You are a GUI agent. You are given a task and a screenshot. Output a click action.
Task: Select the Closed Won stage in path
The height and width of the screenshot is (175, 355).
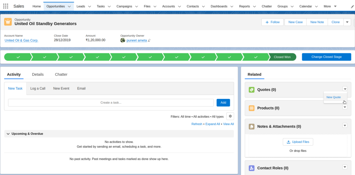(x=282, y=57)
